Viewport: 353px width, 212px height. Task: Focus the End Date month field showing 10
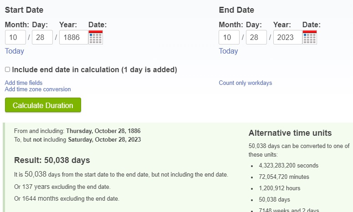point(229,37)
